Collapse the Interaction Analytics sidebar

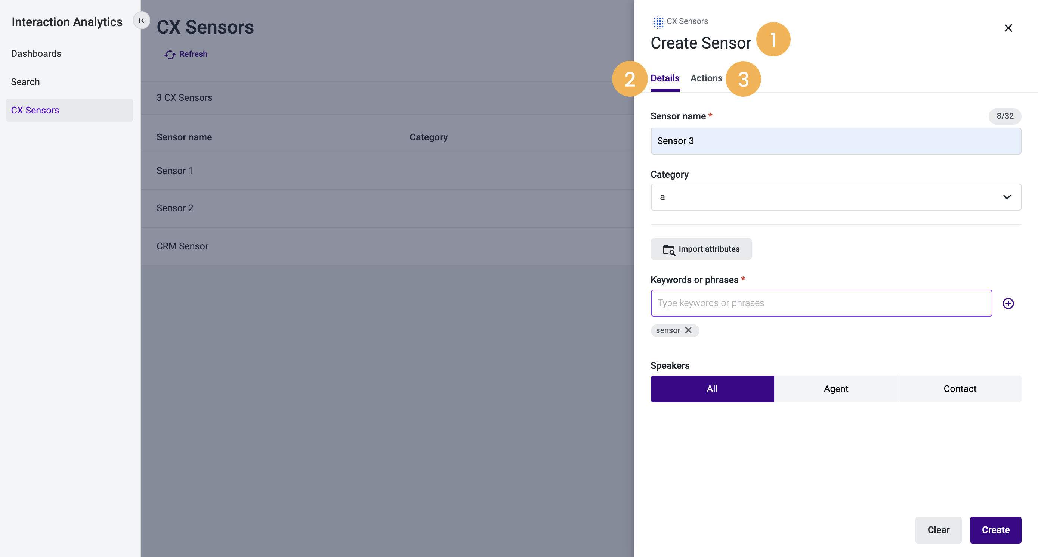point(142,21)
